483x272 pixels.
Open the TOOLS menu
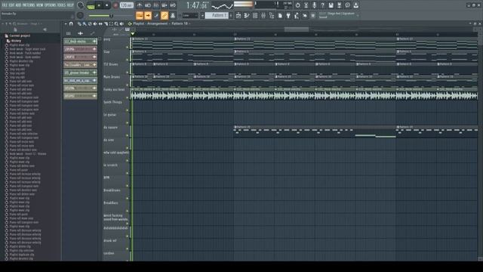[61, 5]
